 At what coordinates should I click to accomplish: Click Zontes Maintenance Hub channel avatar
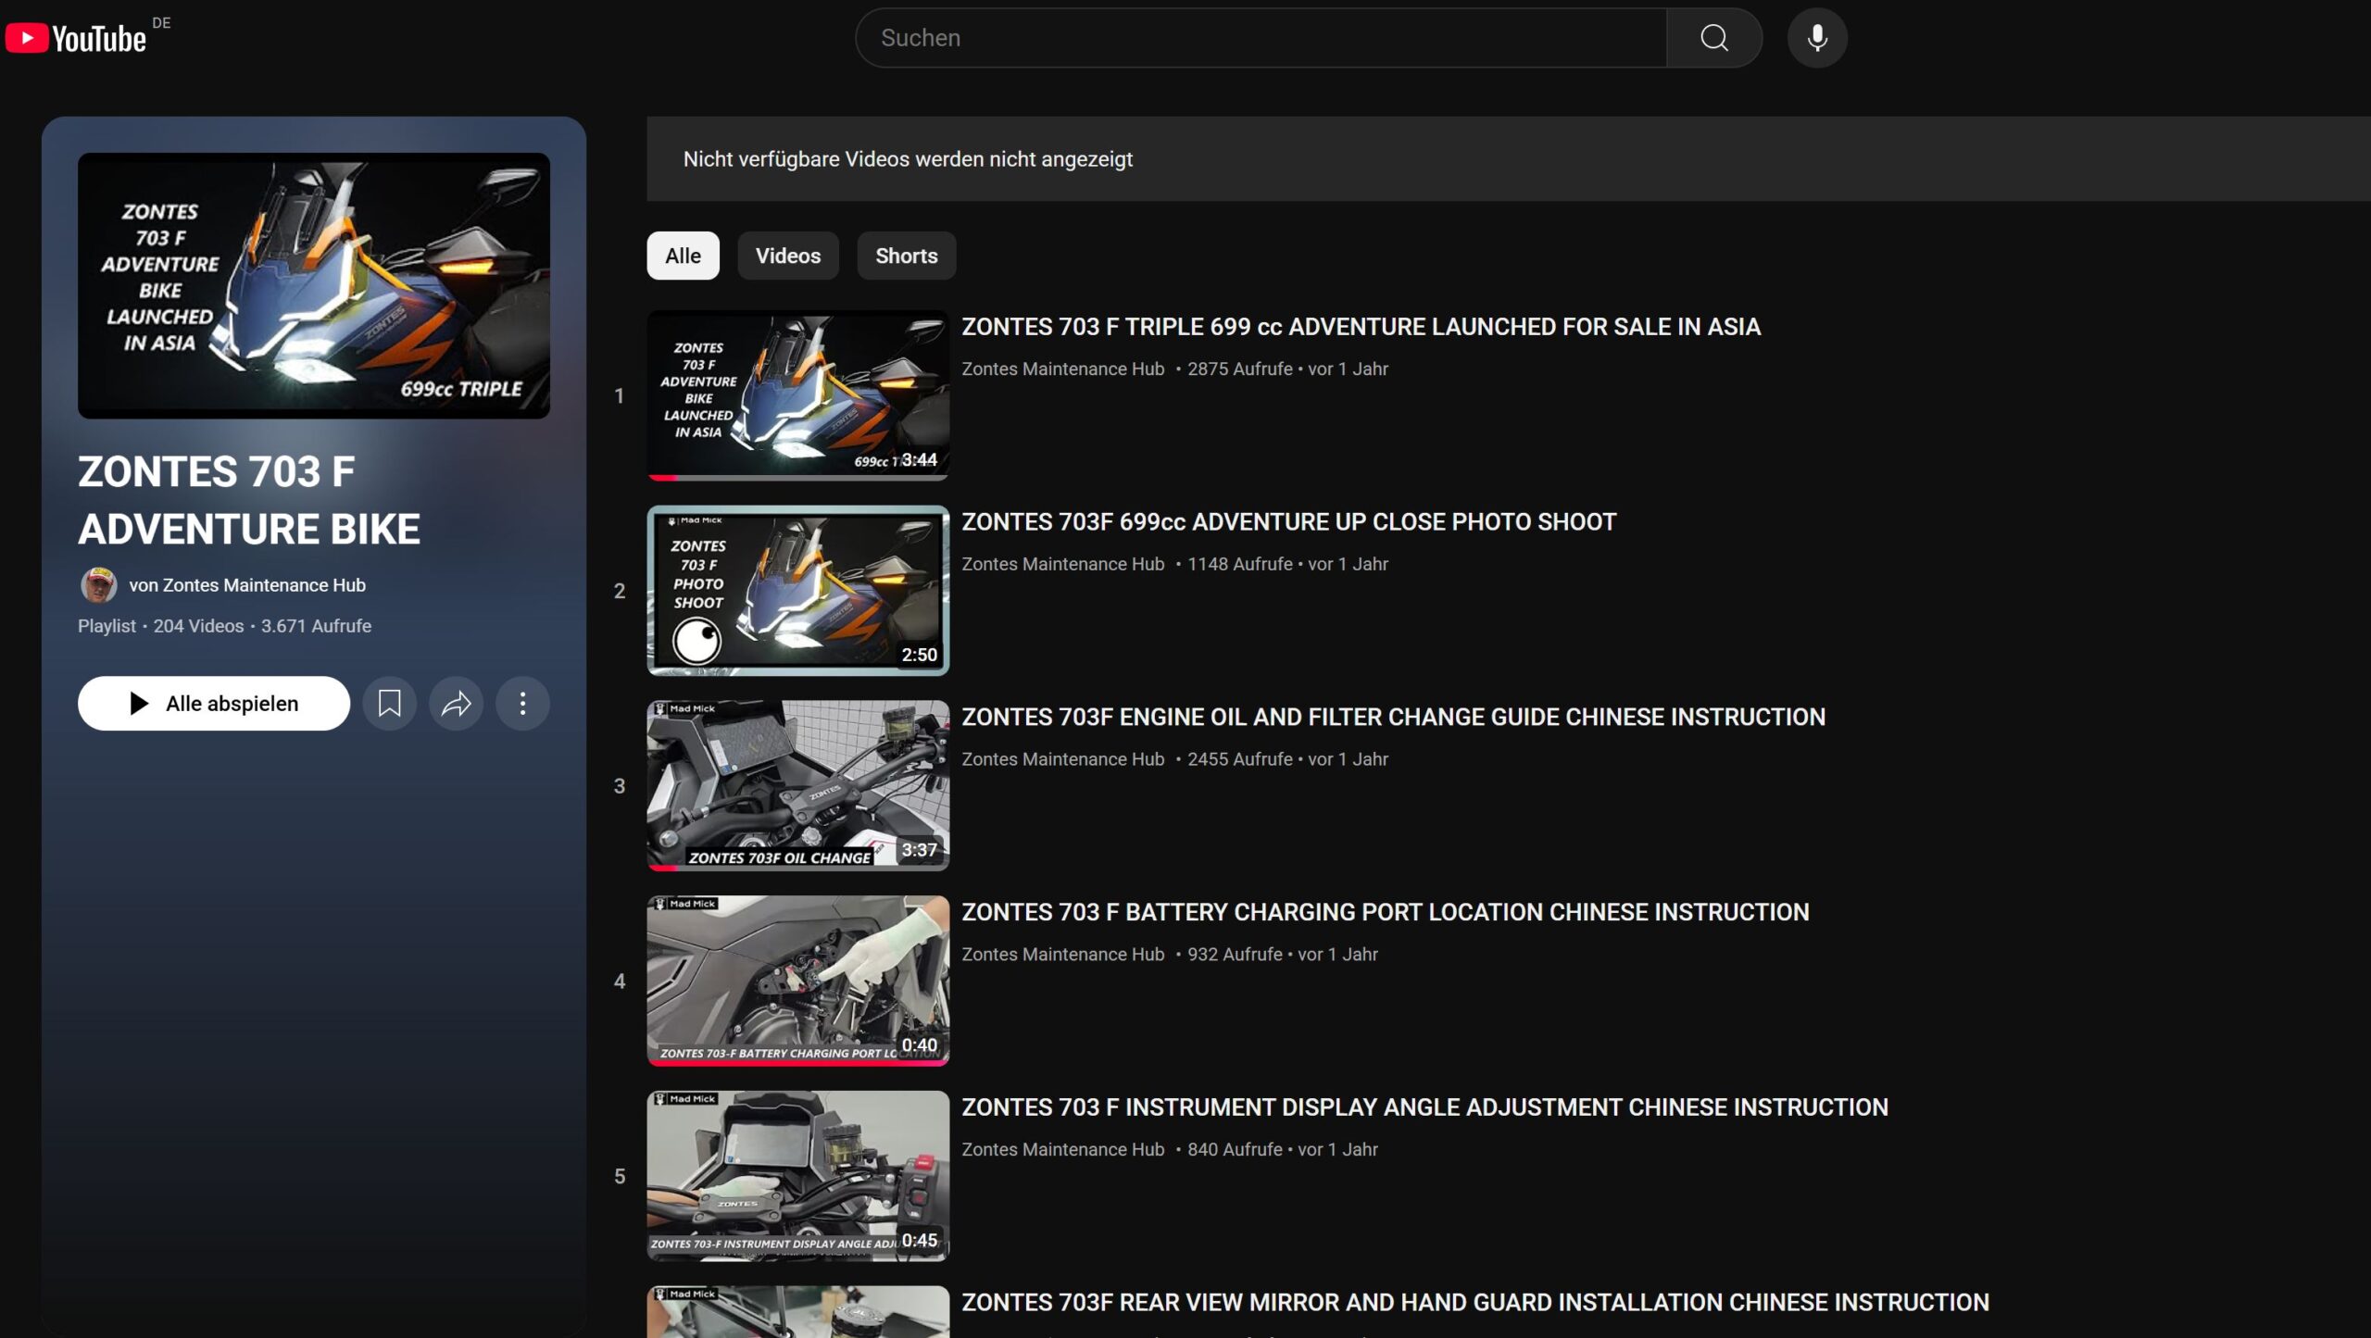coord(98,585)
